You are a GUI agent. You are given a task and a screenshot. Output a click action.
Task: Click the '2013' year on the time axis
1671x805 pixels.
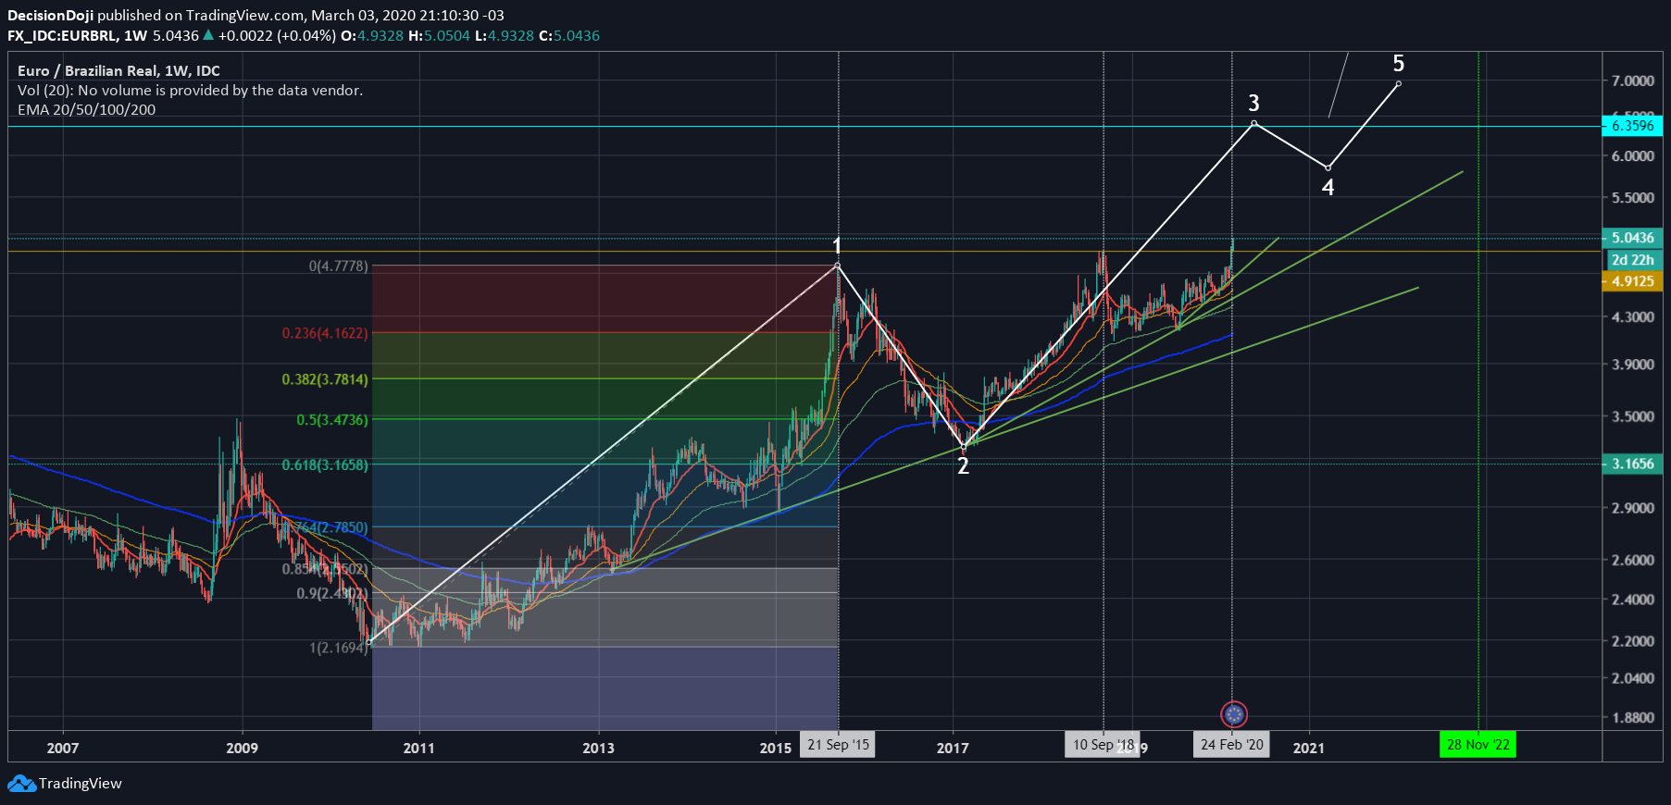tap(598, 749)
